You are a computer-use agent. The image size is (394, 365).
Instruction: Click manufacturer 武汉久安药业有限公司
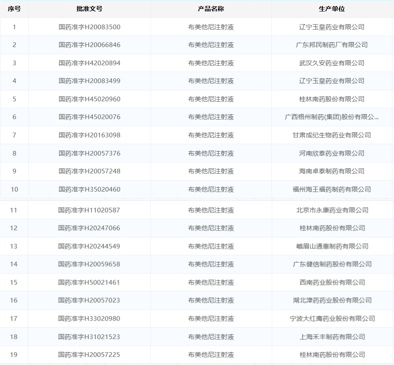coord(332,63)
